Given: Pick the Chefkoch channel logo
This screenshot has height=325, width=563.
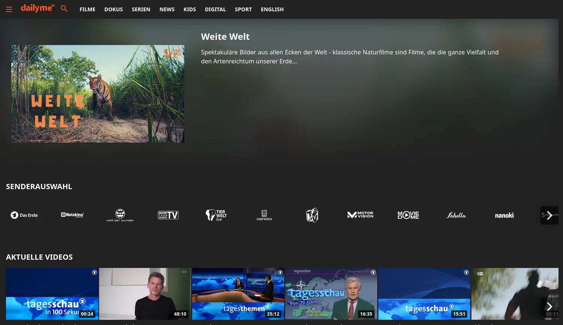Looking at the screenshot, I should coord(264,215).
